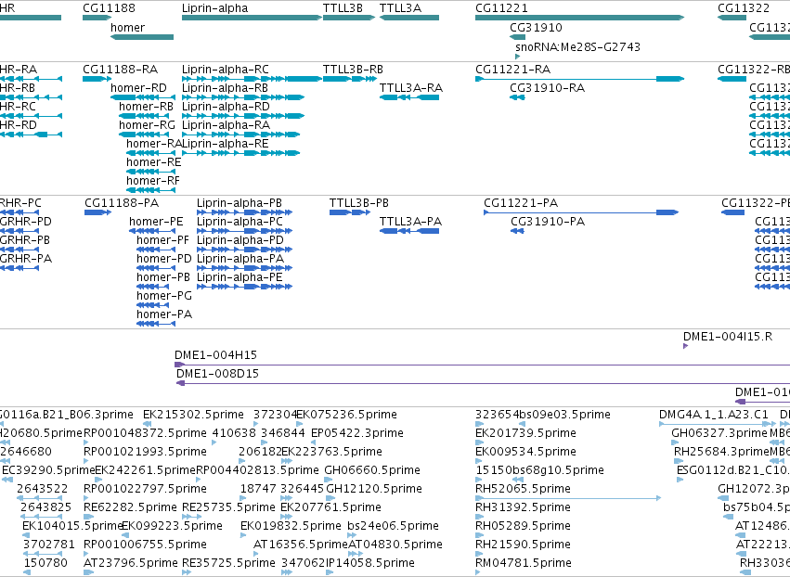
Task: Open the homer-RE transcript label
Action: coord(154,162)
